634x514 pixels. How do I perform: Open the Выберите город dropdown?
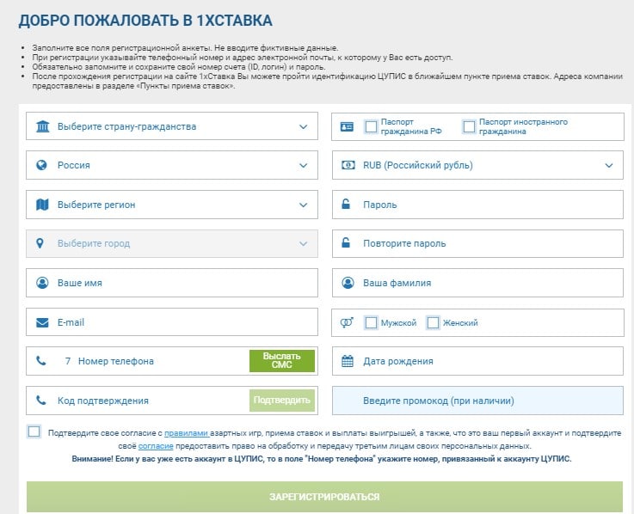[x=172, y=243]
